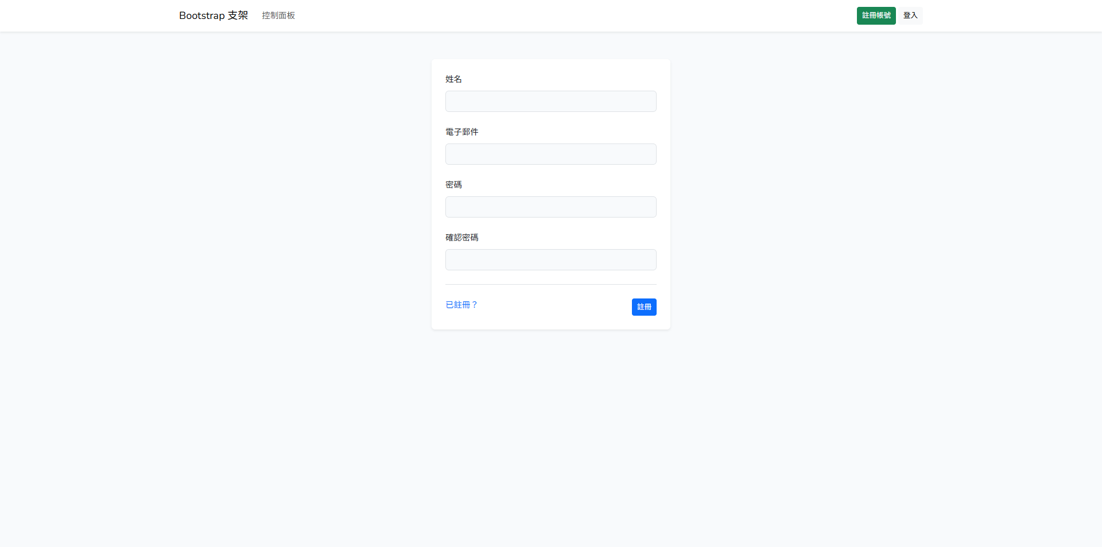The image size is (1102, 547).
Task: Open the Bootstrap 支架 brand link
Action: click(x=214, y=15)
